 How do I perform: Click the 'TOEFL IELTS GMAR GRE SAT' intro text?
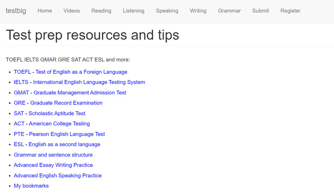tap(68, 60)
